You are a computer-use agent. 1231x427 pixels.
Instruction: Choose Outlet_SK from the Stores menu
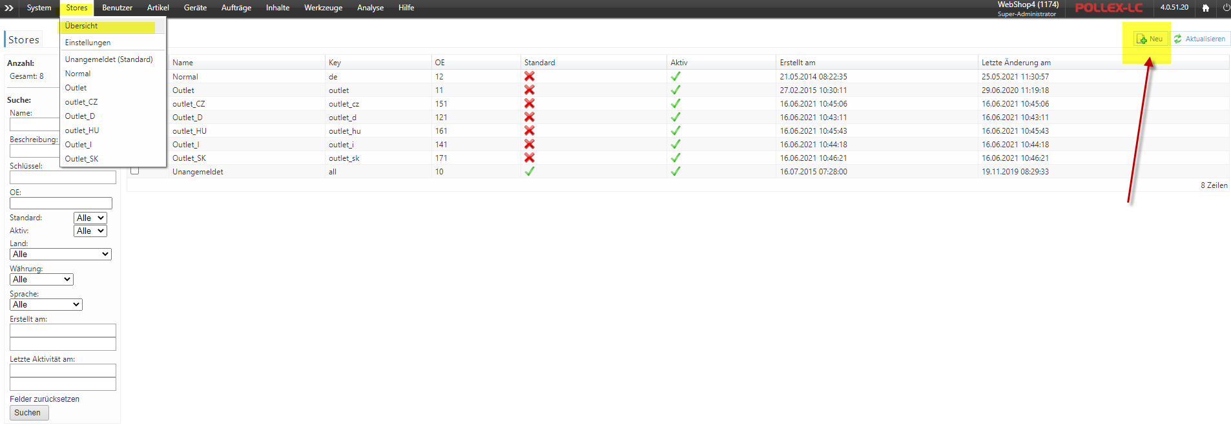(82, 159)
